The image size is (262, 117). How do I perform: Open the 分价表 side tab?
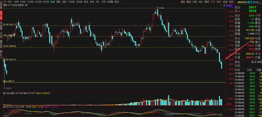click(x=1, y=34)
